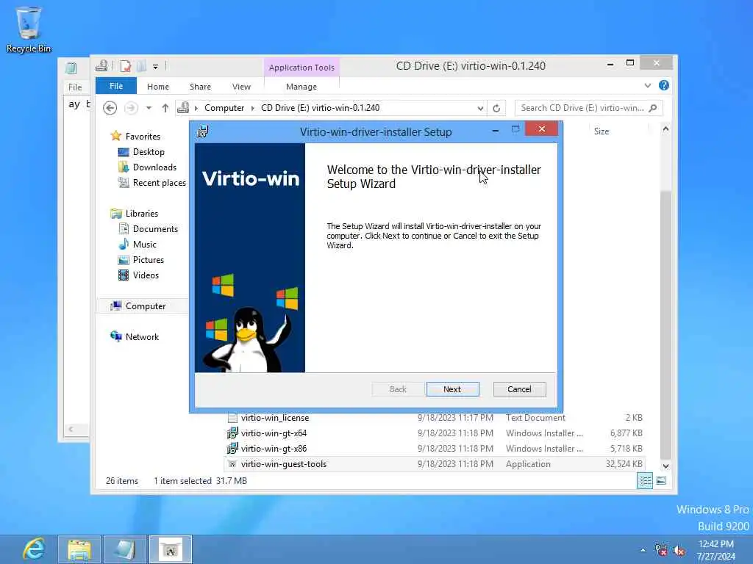Open Recent places in navigation pane

[159, 183]
